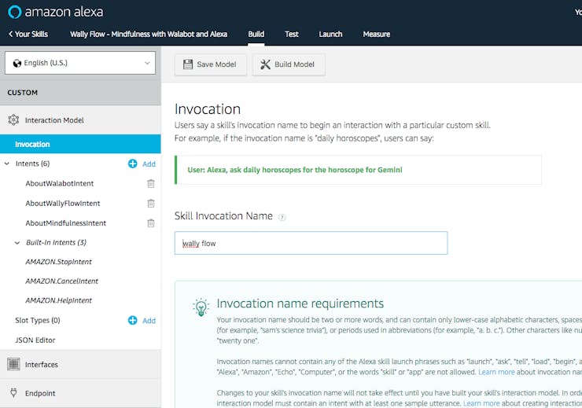Screen dimensions: 582x408
Task: Select AMAZON.HelpIntent
Action: (x=59, y=300)
